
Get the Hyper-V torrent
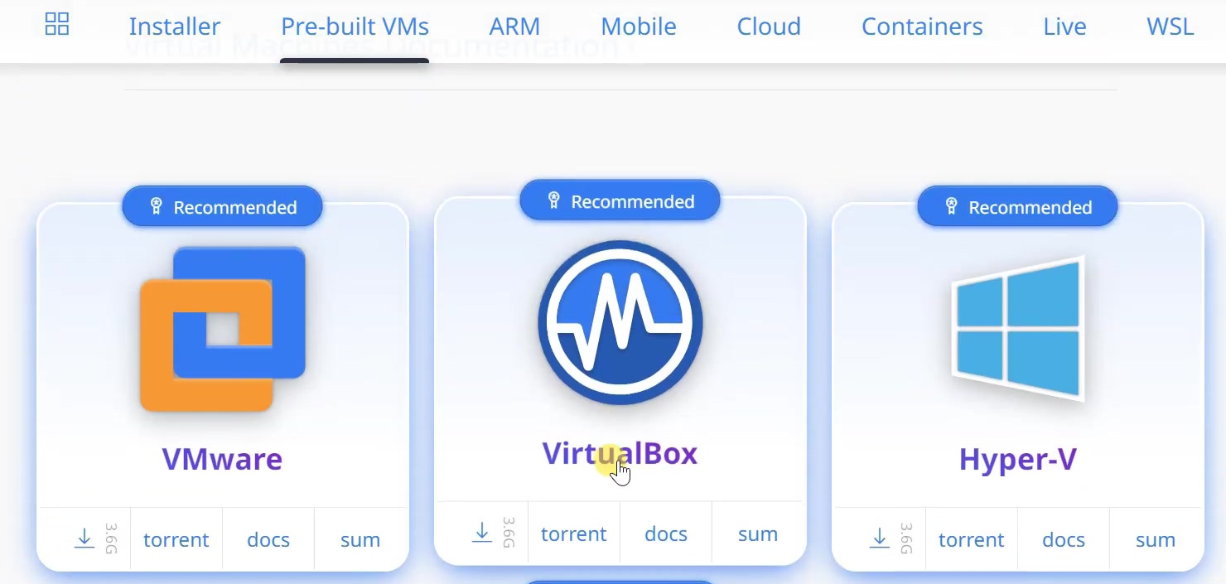pos(971,540)
